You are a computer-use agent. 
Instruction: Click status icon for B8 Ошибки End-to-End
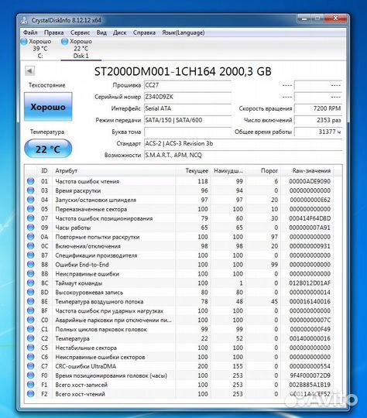31,265
